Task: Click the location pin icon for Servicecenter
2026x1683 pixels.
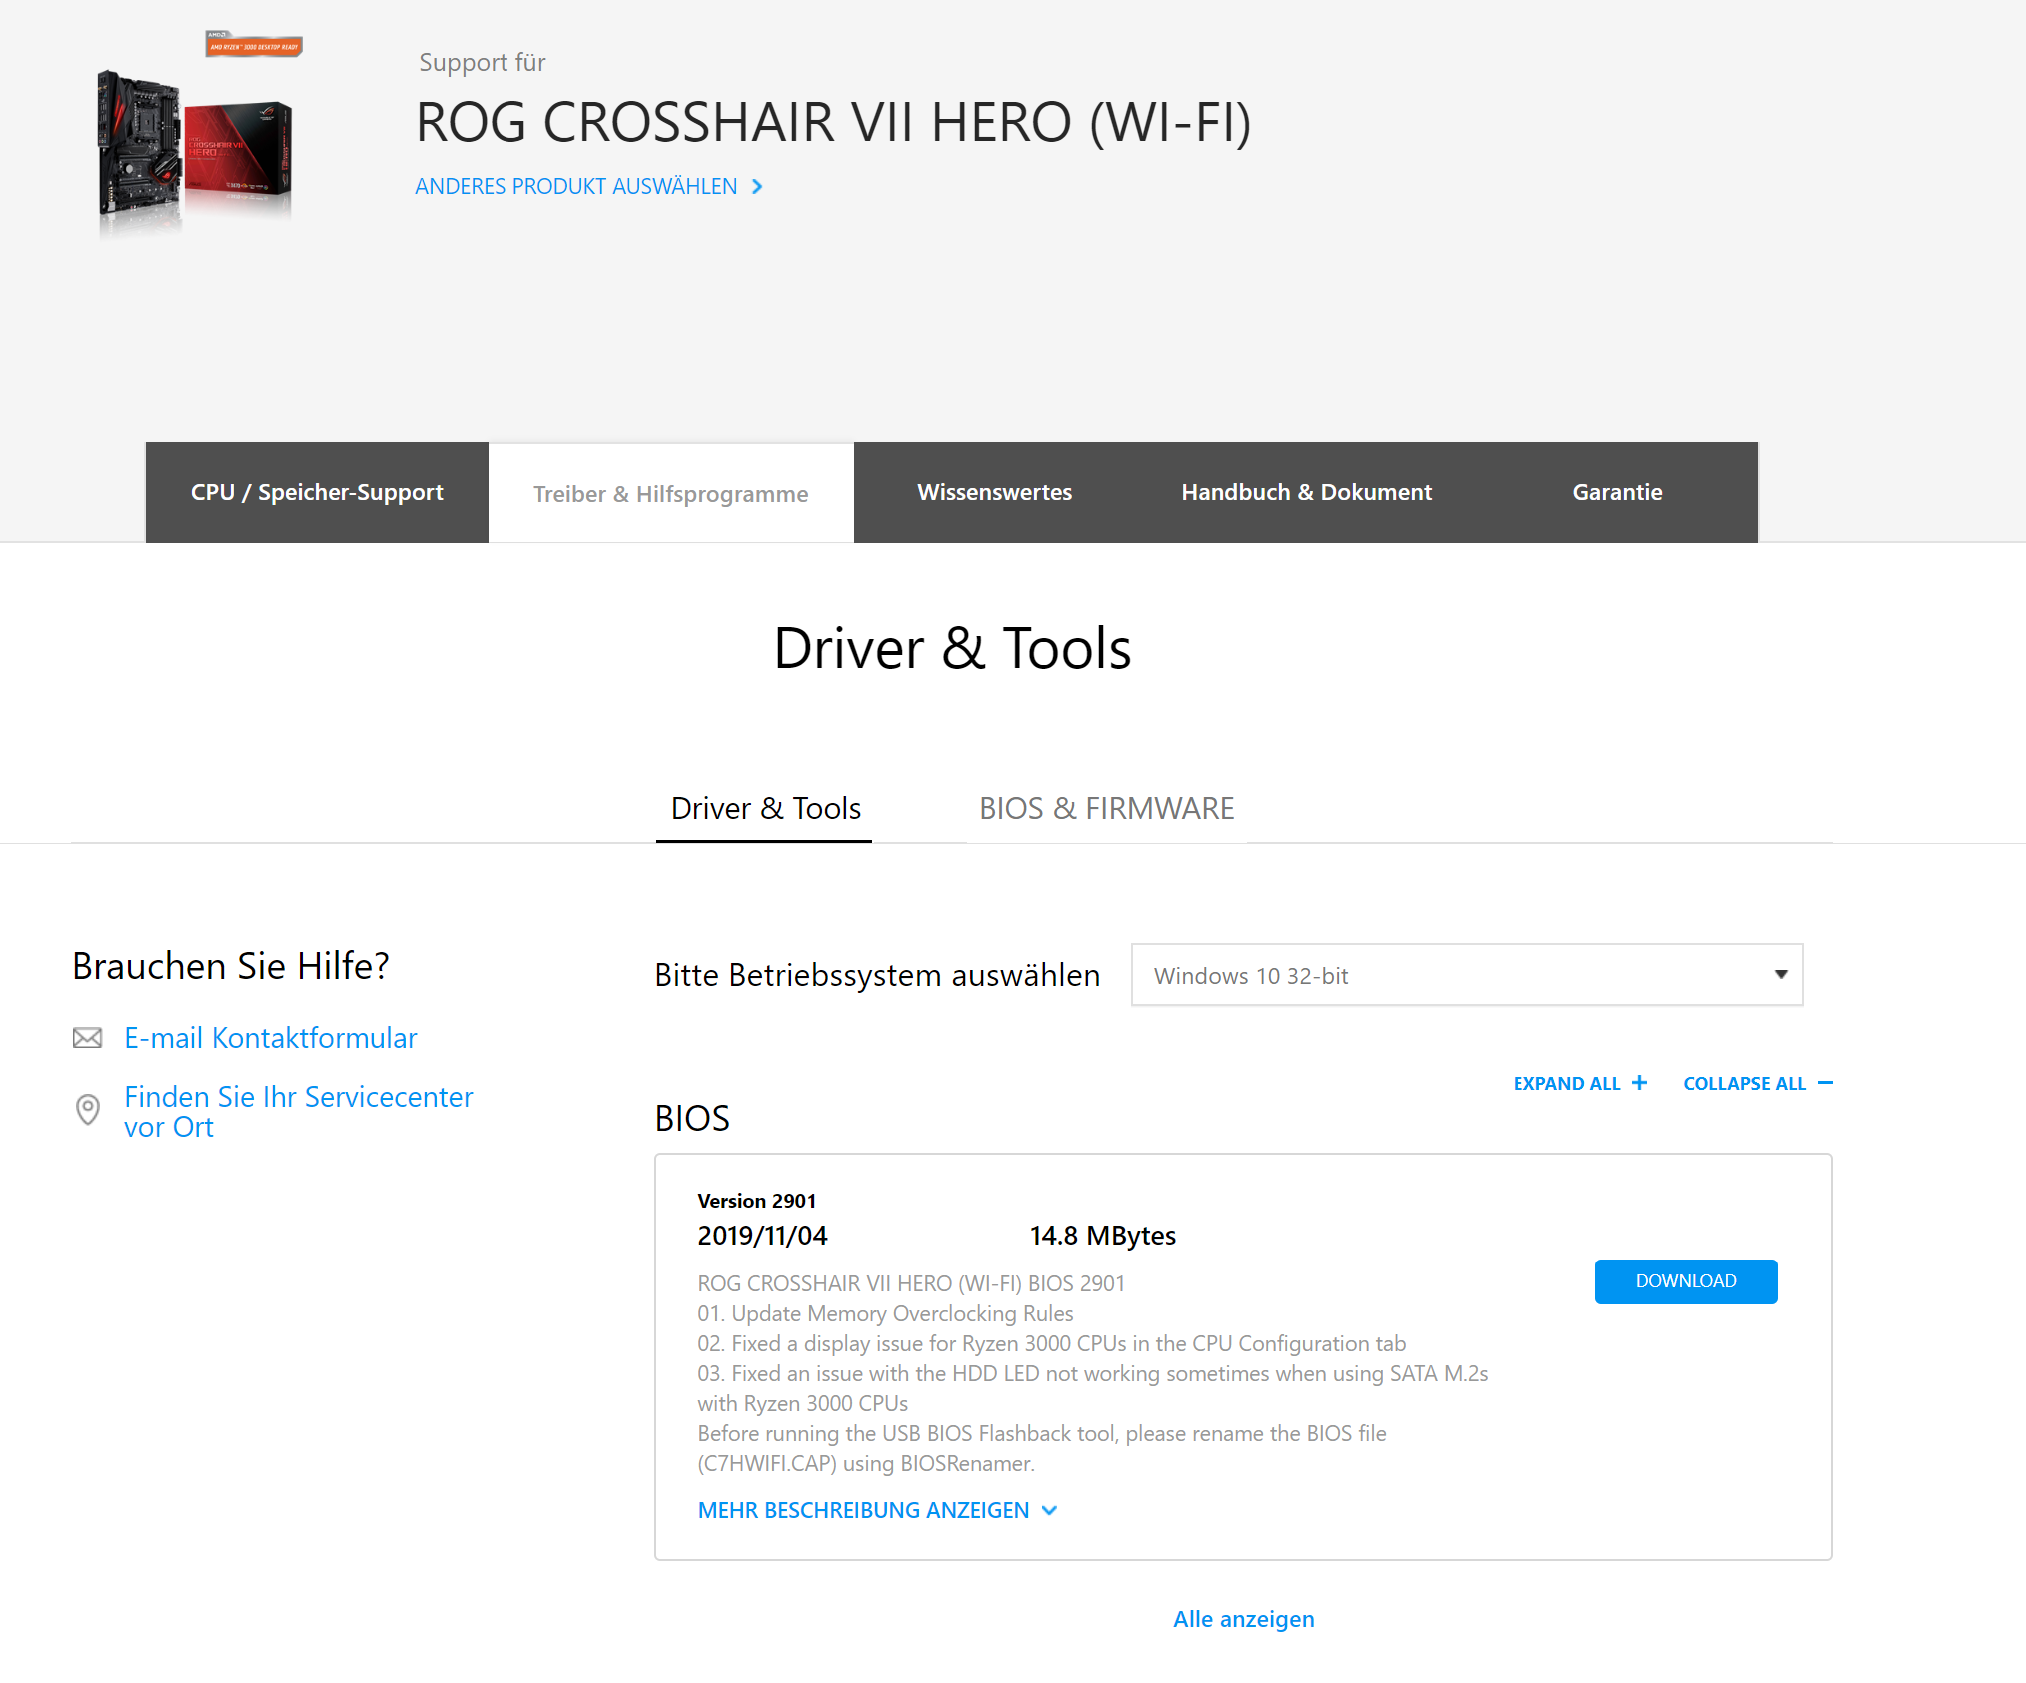Action: [88, 1109]
